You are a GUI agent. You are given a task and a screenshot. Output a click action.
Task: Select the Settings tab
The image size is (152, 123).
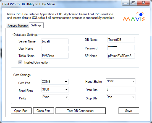tap(36, 25)
